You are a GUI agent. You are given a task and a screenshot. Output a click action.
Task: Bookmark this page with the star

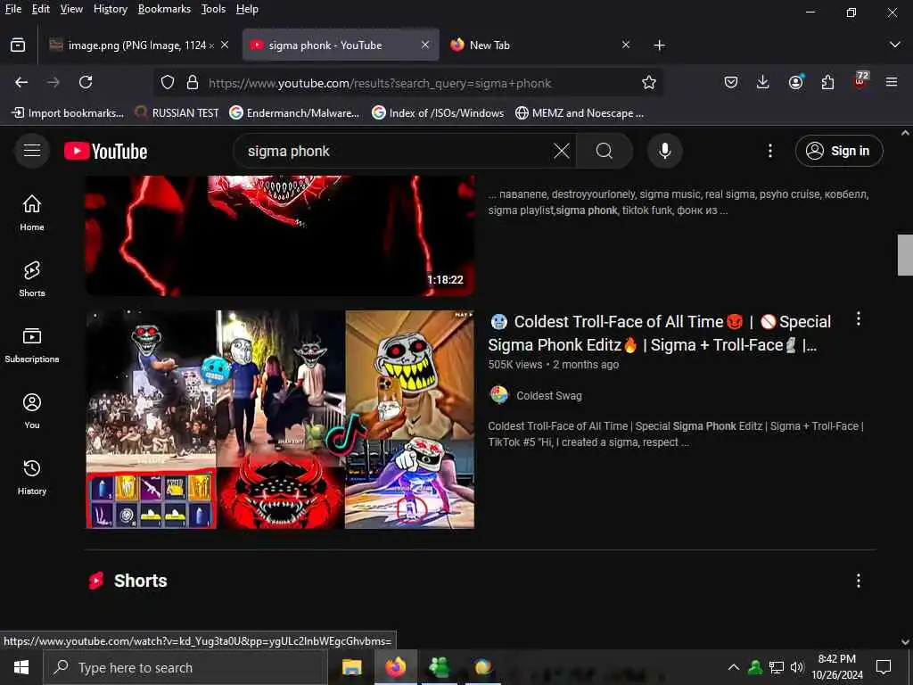649,83
